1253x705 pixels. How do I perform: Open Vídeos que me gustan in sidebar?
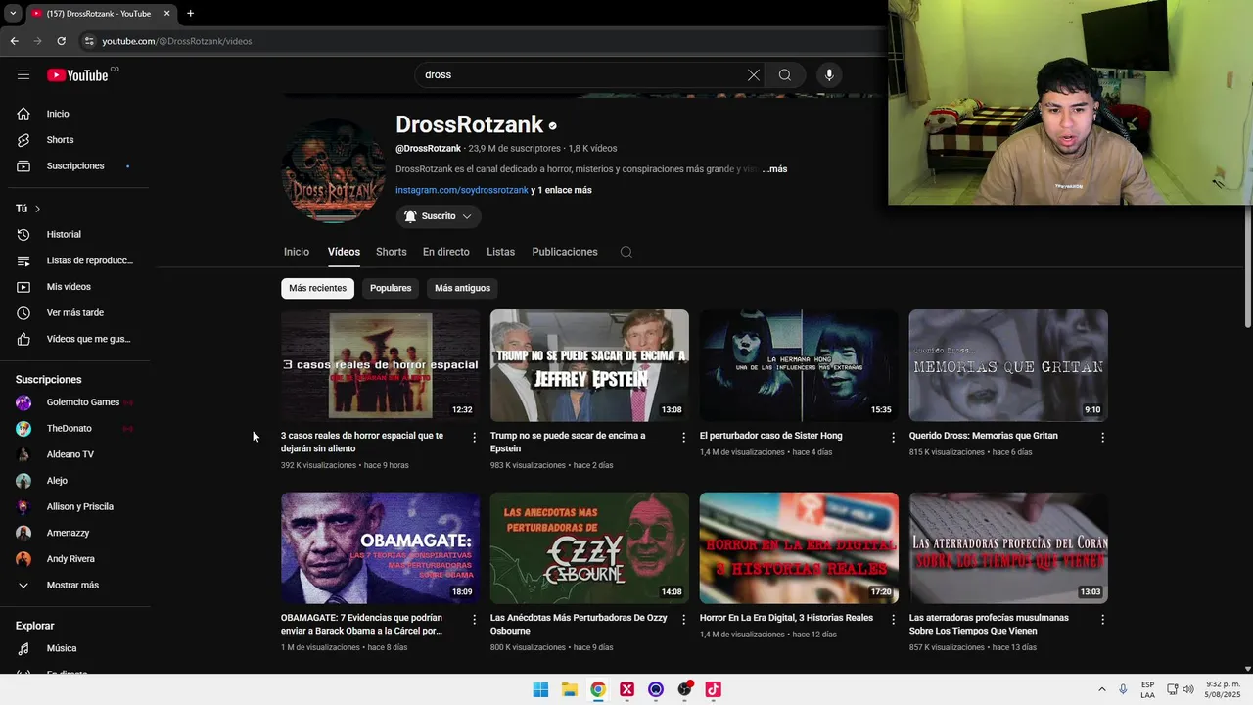coord(76,339)
